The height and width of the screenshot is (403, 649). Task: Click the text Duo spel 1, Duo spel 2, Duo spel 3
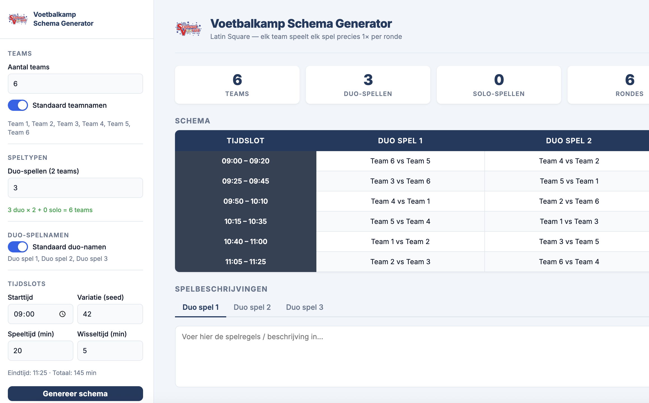click(58, 259)
